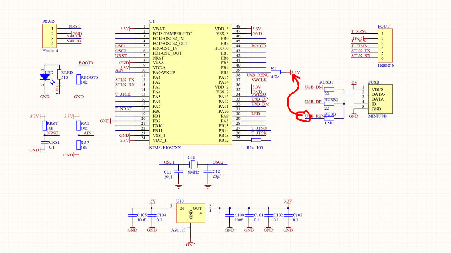The height and width of the screenshot is (253, 451).
Task: Select capacitor C12 20pf
Action: [208, 171]
